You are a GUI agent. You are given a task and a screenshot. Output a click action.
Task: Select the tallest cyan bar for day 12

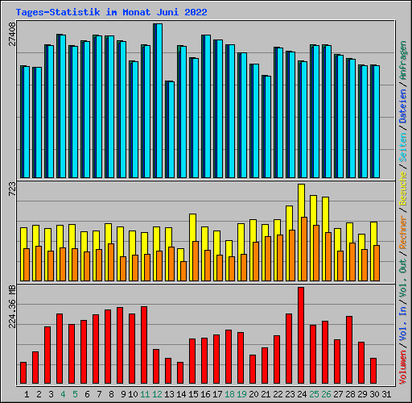coord(159,101)
